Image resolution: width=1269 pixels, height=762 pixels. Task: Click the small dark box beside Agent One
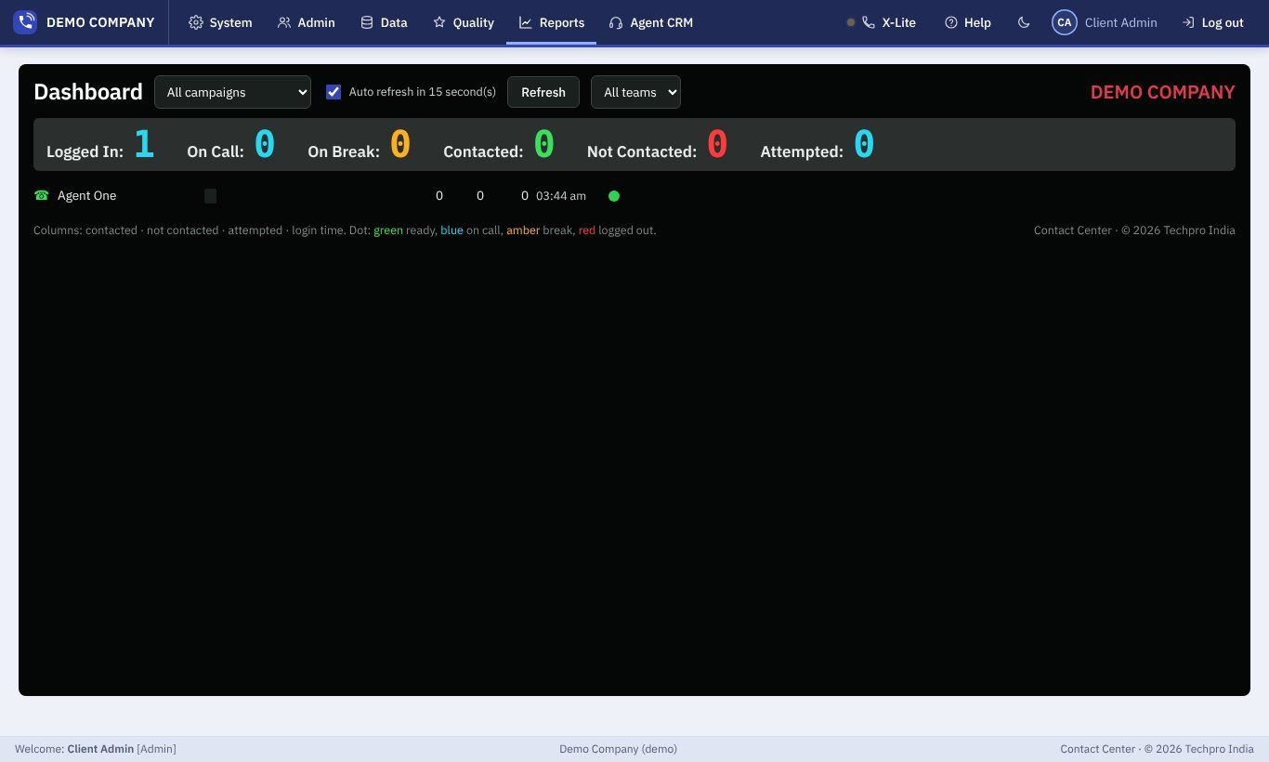pyautogui.click(x=210, y=196)
